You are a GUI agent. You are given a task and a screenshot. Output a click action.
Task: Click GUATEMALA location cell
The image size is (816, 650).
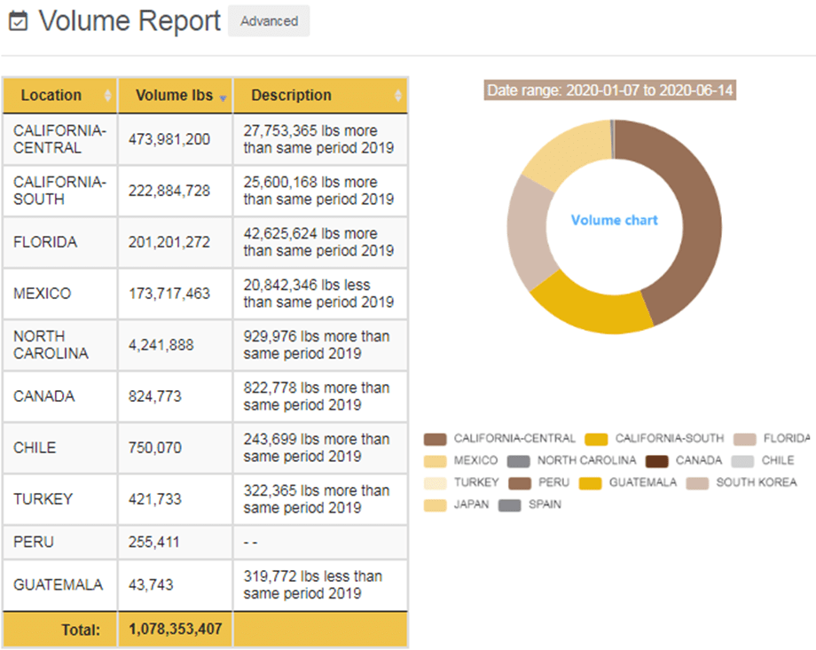tap(59, 585)
